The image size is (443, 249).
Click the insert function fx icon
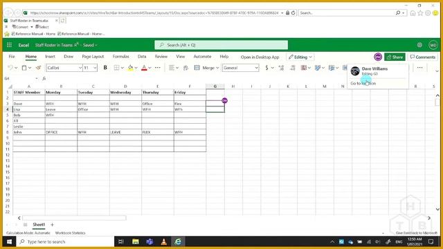pos(44,78)
